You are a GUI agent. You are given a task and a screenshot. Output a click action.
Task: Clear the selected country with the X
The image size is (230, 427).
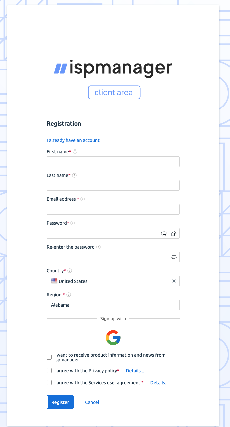[x=174, y=281]
